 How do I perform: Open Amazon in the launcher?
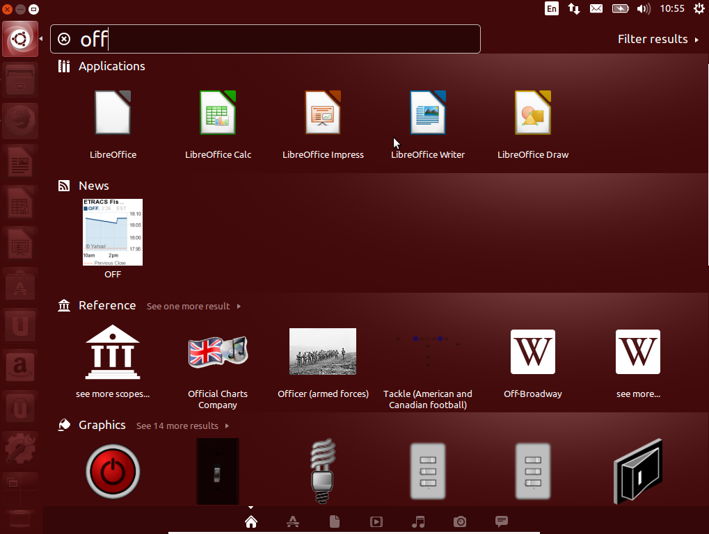(x=20, y=367)
